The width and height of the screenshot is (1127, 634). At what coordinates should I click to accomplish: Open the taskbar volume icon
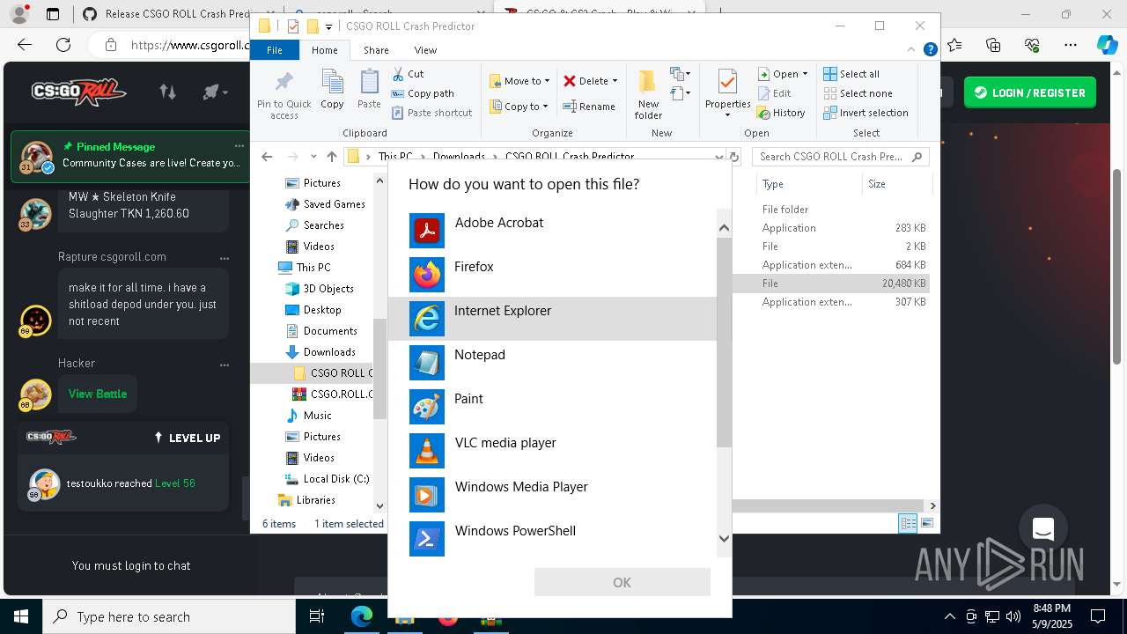click(1013, 616)
